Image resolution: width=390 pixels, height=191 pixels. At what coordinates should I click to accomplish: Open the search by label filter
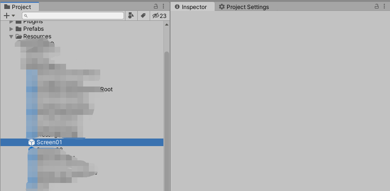pos(143,16)
